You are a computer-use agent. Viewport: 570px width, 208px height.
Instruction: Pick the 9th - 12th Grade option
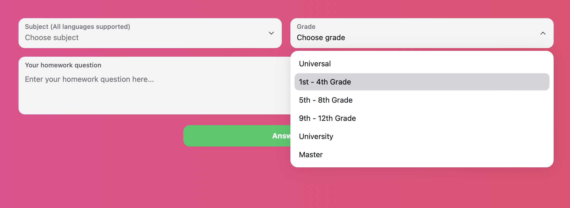[x=422, y=118]
